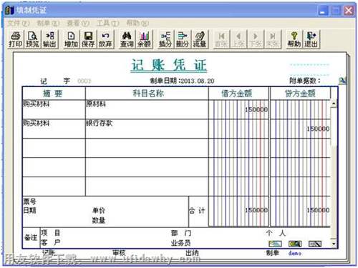Click credit amount 150000 for 银行存款
This screenshot has height=268, width=358.
[x=318, y=129]
